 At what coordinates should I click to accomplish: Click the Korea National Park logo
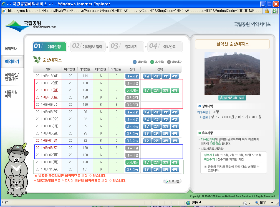(31, 24)
